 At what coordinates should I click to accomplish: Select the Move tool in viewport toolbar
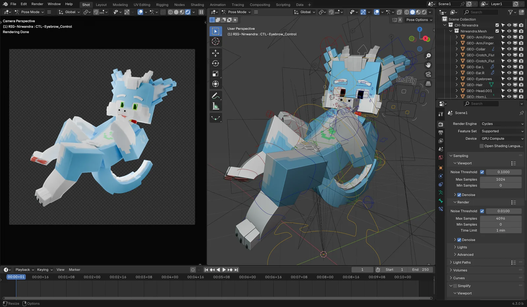click(215, 53)
